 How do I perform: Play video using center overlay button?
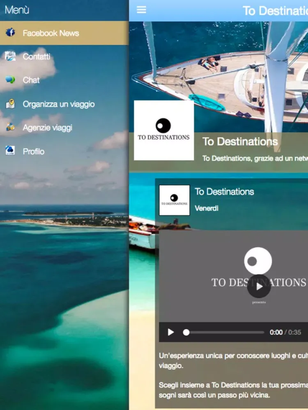[259, 286]
